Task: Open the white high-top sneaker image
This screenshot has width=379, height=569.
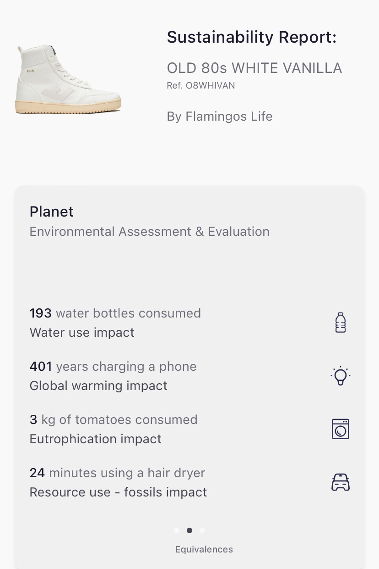Action: pos(69,79)
